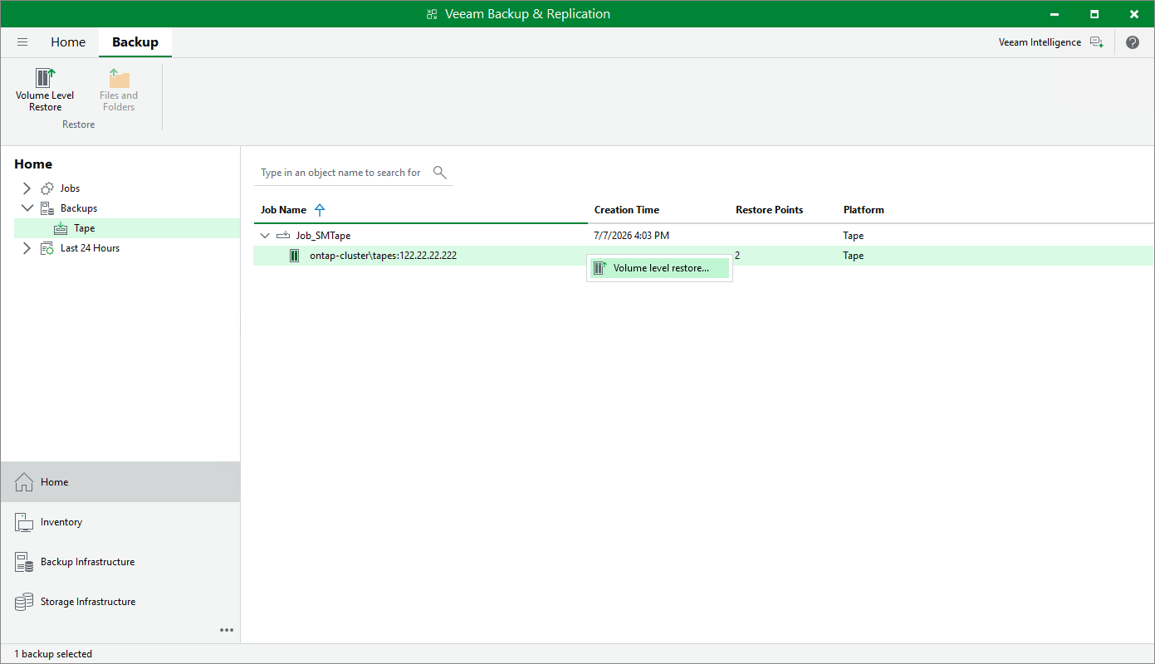Expand the Last 24 Hours node
The image size is (1155, 664).
click(x=27, y=248)
